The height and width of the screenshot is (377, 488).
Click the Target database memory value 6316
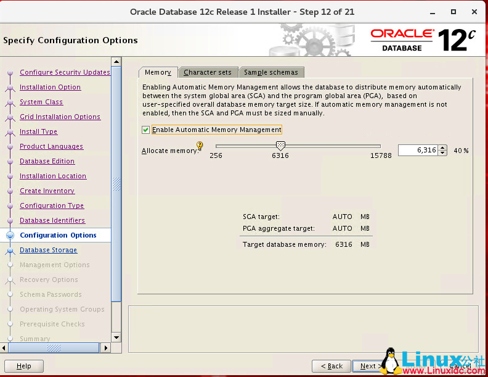click(344, 244)
